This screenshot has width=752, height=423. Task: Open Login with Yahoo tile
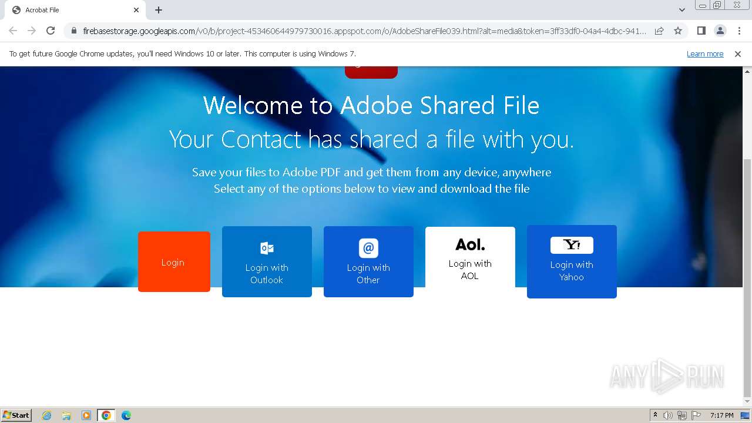tap(572, 261)
